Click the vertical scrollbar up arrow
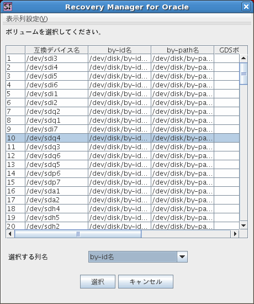This screenshot has width=254, height=304. click(244, 58)
